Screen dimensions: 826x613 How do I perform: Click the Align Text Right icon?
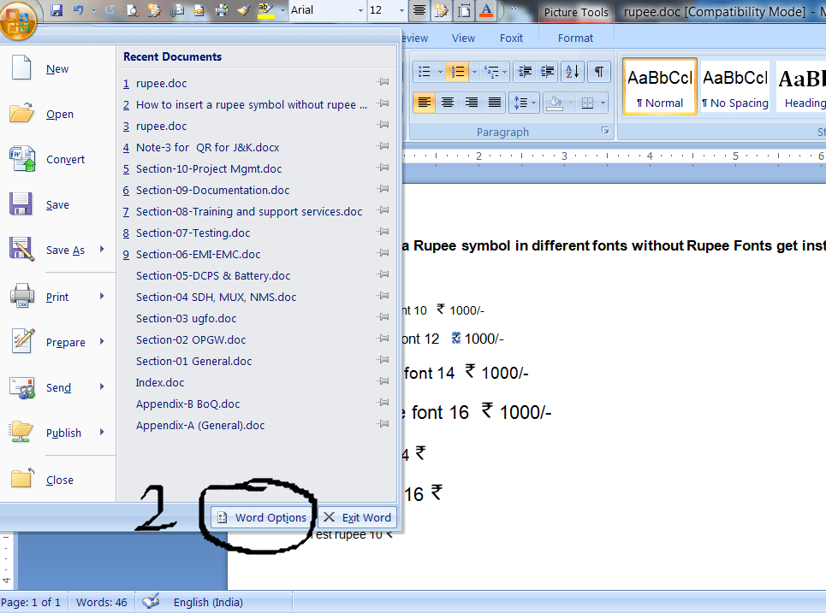pyautogui.click(x=471, y=102)
